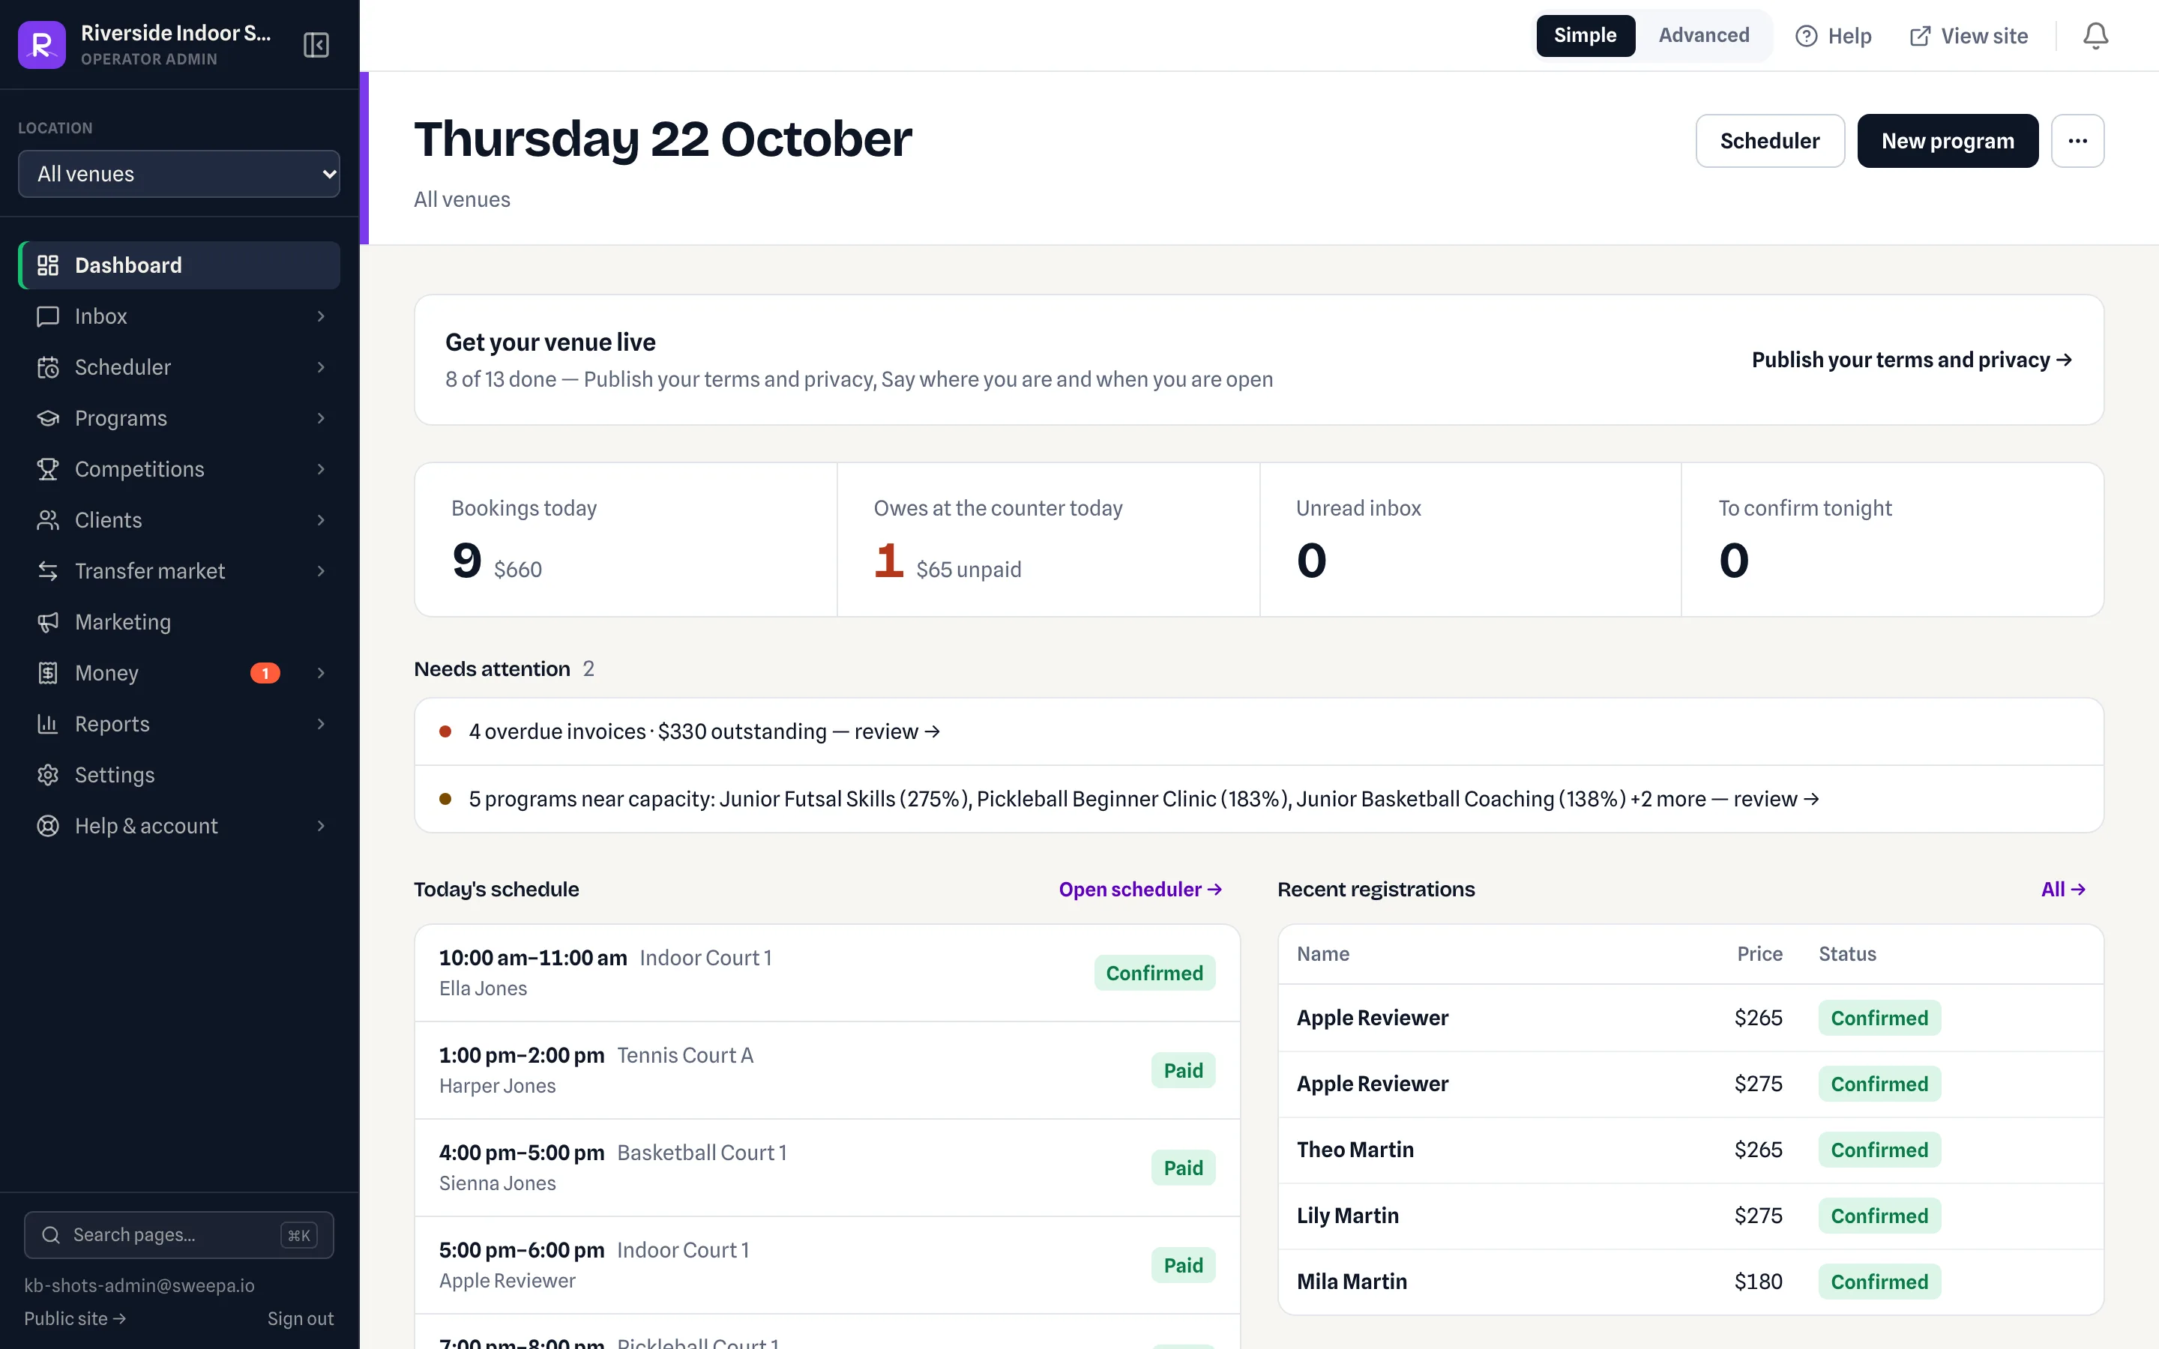Screen dimensions: 2159x1349
Task: Open All recent registrations link
Action: [2062, 890]
